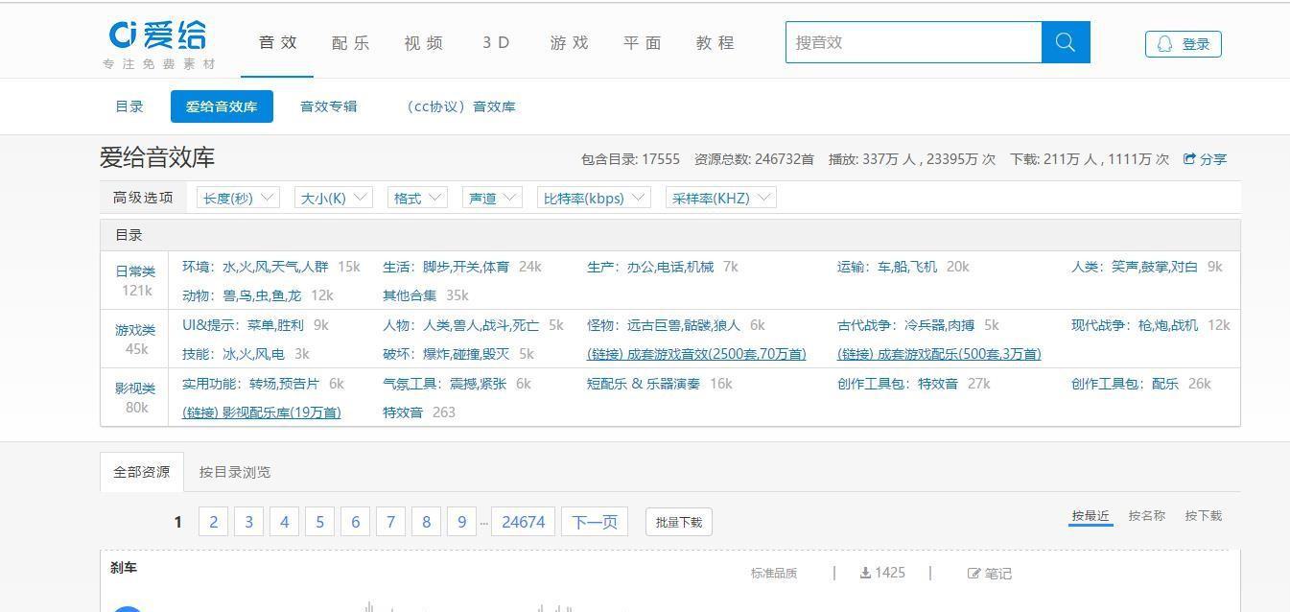Click the 批量下载 batch download button
The height and width of the screenshot is (612, 1290).
coord(679,522)
